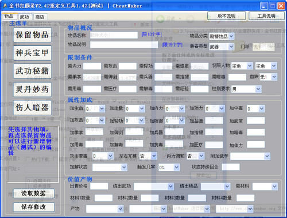The image size is (287, 218).
Task: Click the 需经验 input field
Action: pyautogui.click(x=200, y=89)
